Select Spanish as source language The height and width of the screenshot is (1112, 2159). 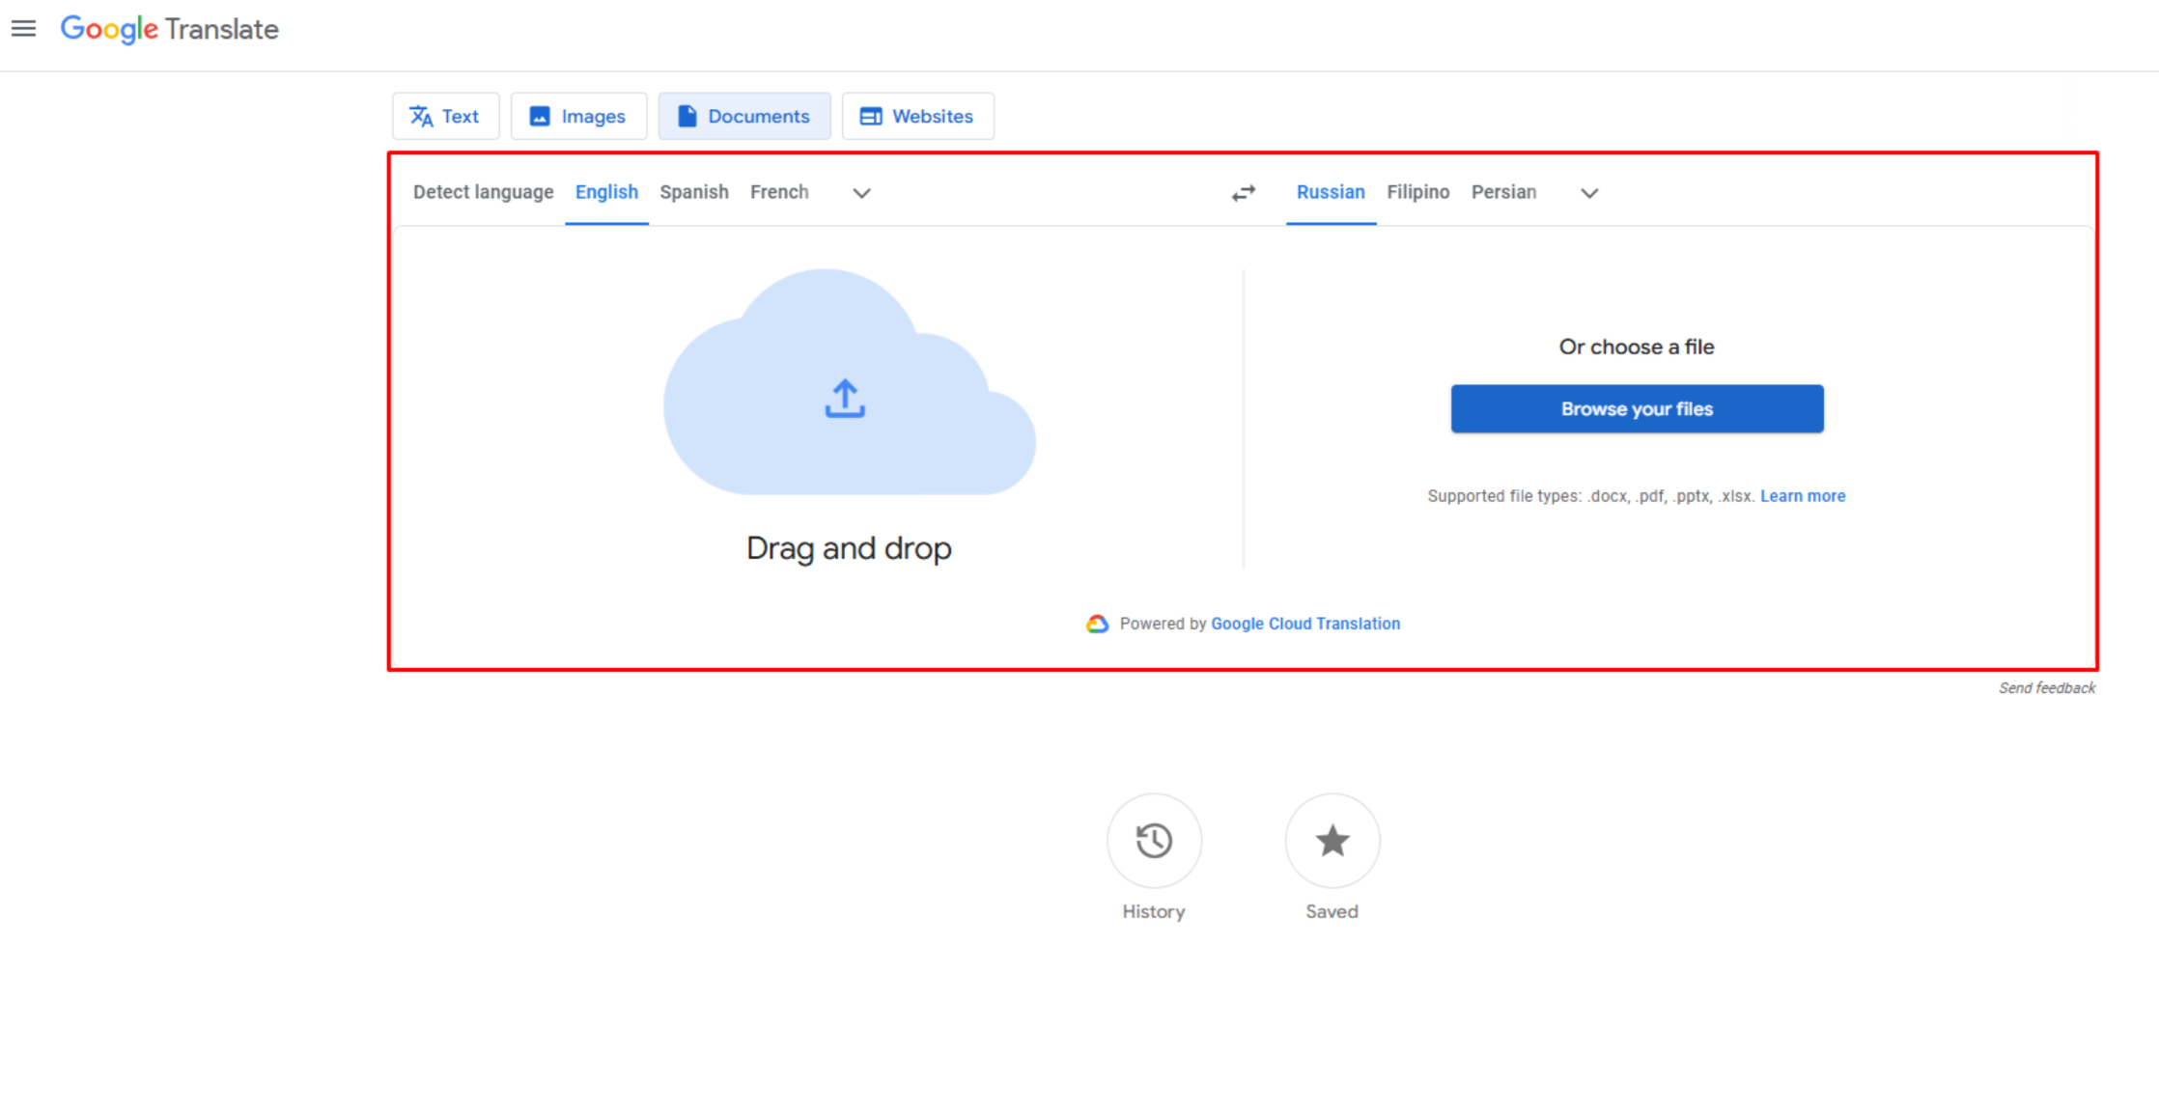693,192
